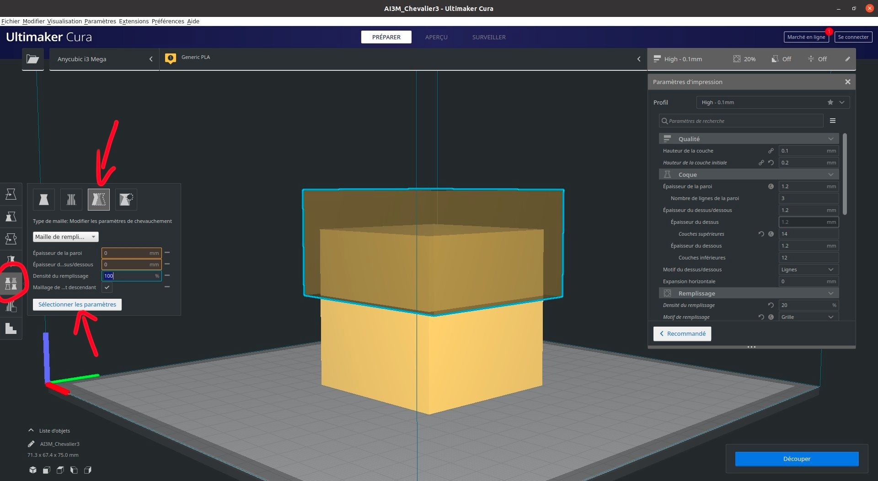
Task: Switch to the second camera view icon at bottom
Action: point(47,470)
